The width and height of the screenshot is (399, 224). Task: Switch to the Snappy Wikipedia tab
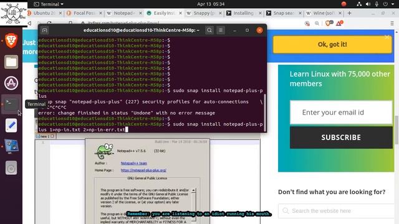pos(204,13)
